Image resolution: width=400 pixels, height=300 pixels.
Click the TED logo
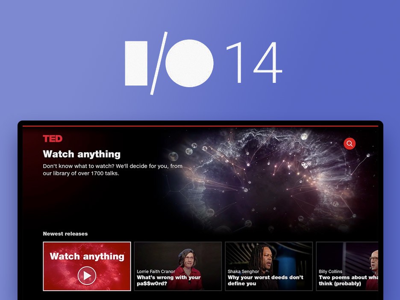pyautogui.click(x=53, y=138)
